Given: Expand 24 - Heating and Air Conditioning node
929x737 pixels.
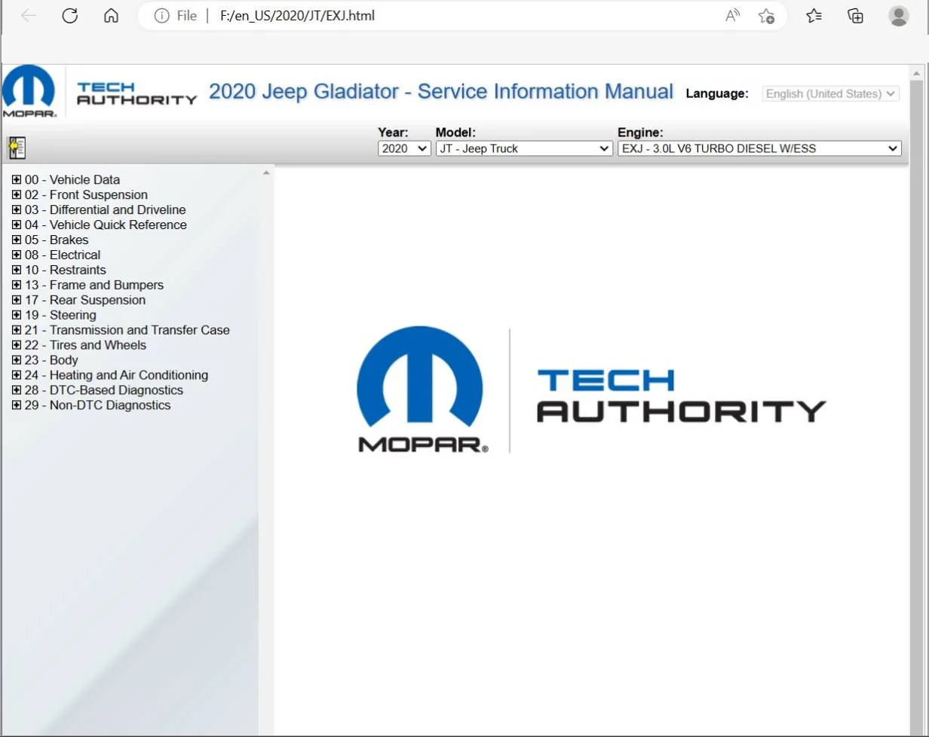Looking at the screenshot, I should coord(17,375).
